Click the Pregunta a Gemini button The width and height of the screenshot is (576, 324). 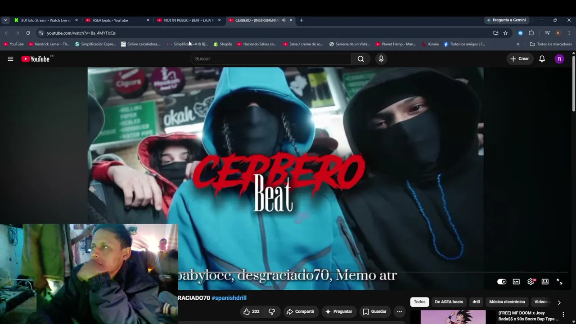point(506,20)
